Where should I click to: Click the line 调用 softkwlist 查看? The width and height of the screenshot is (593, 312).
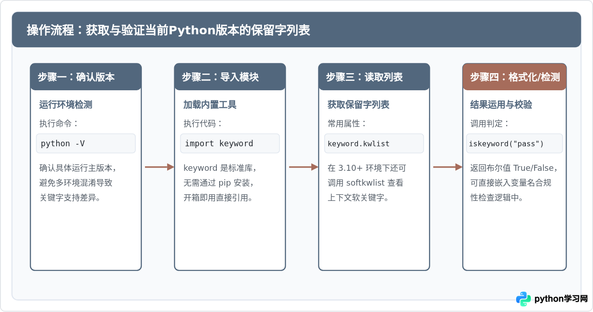pyautogui.click(x=366, y=183)
